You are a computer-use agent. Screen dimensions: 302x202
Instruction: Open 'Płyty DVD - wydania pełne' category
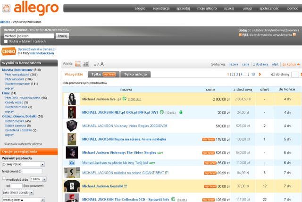point(23,98)
